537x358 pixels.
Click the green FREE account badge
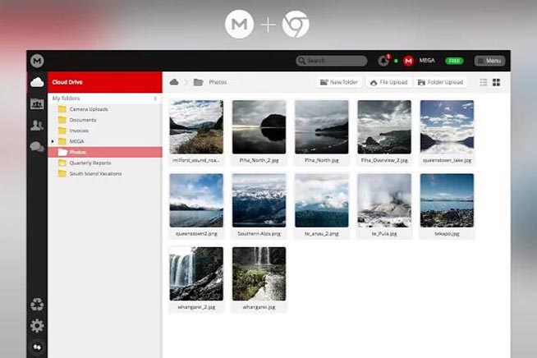point(454,61)
